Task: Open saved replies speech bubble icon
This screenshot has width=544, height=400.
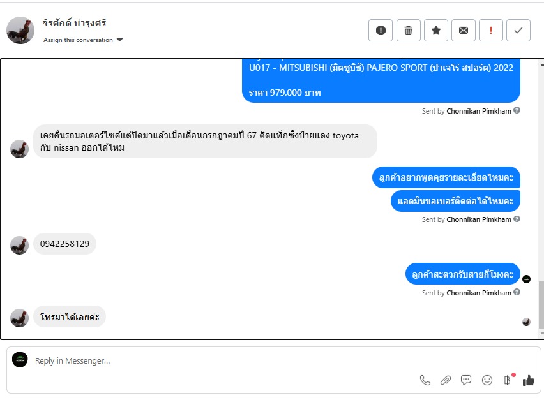Action: 466,380
